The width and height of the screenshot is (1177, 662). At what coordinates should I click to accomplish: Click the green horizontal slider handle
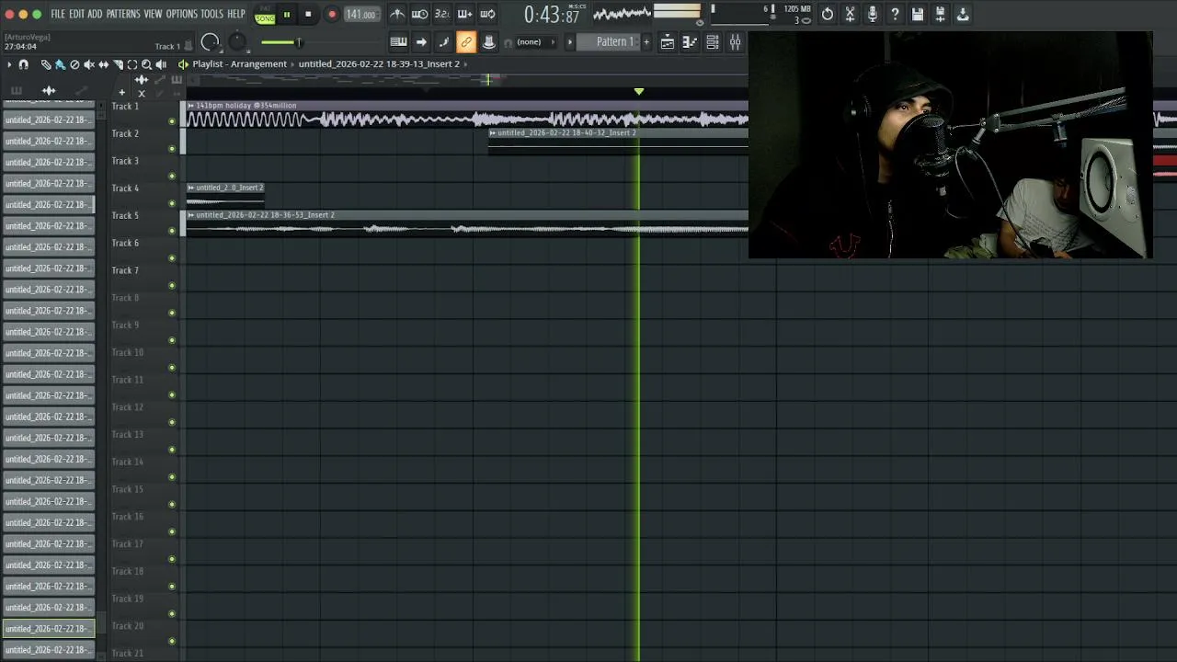[x=297, y=42]
